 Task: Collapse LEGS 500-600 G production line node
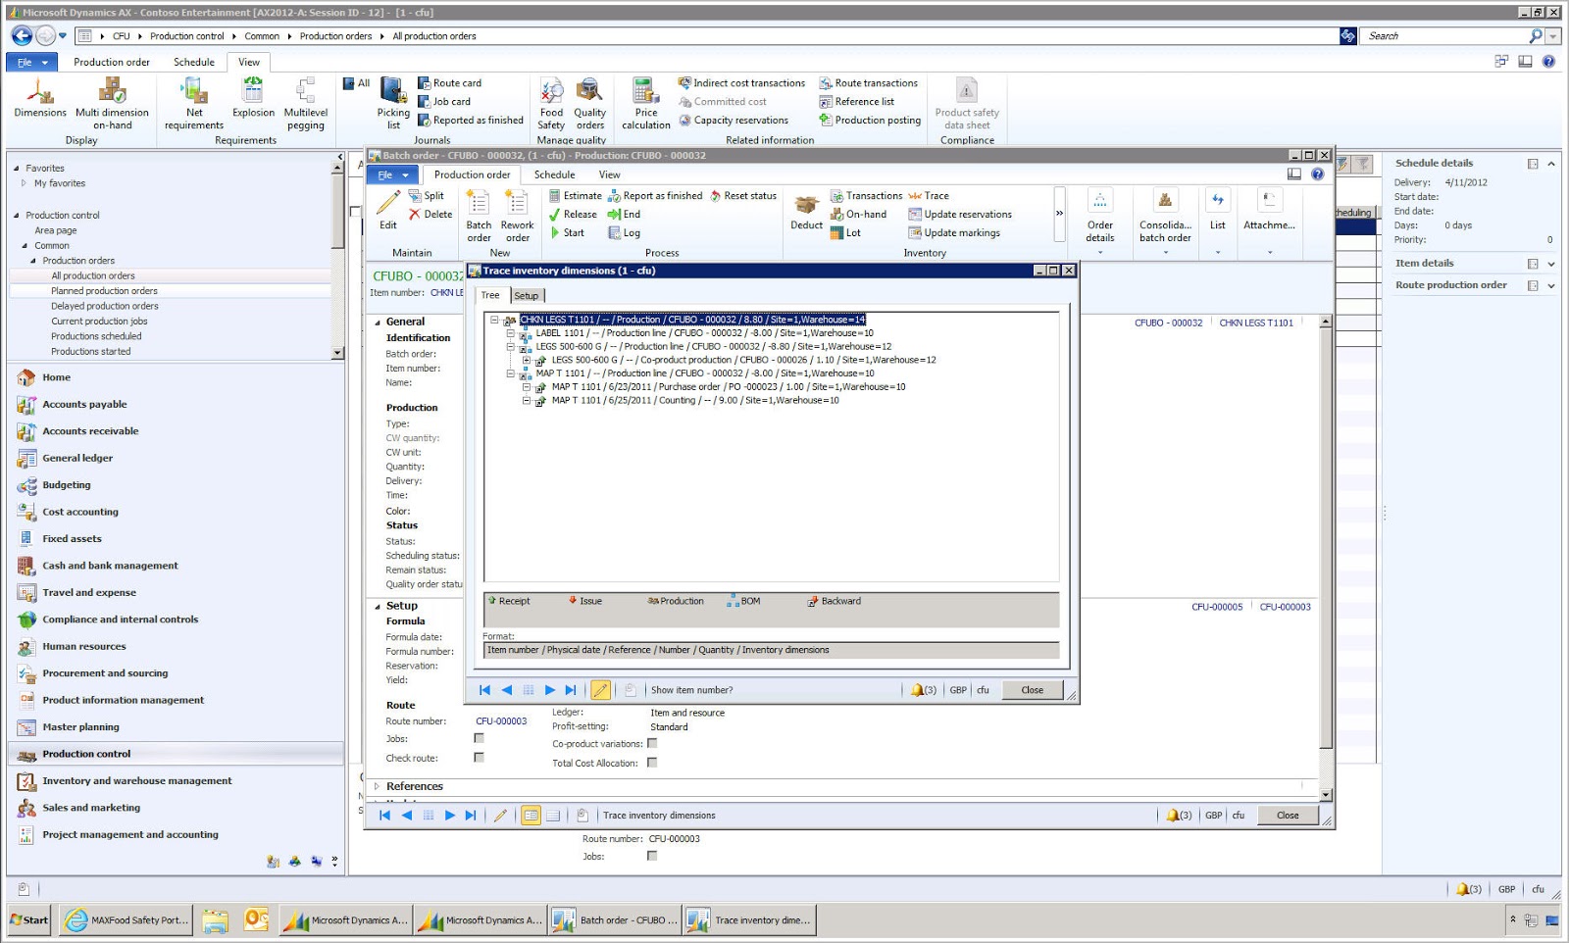[510, 346]
